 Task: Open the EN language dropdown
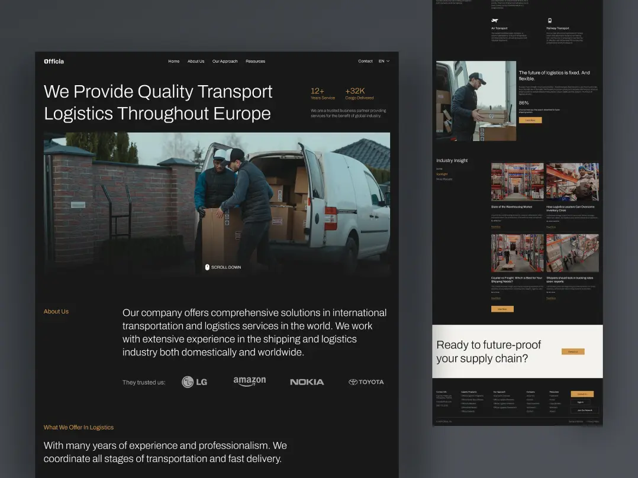384,62
